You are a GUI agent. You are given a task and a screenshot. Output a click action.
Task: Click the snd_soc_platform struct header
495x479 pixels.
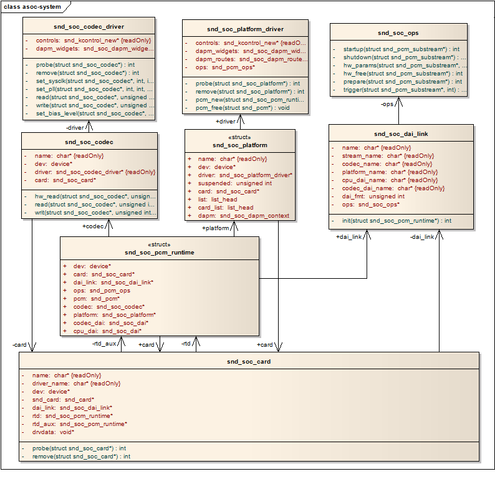pyautogui.click(x=231, y=145)
